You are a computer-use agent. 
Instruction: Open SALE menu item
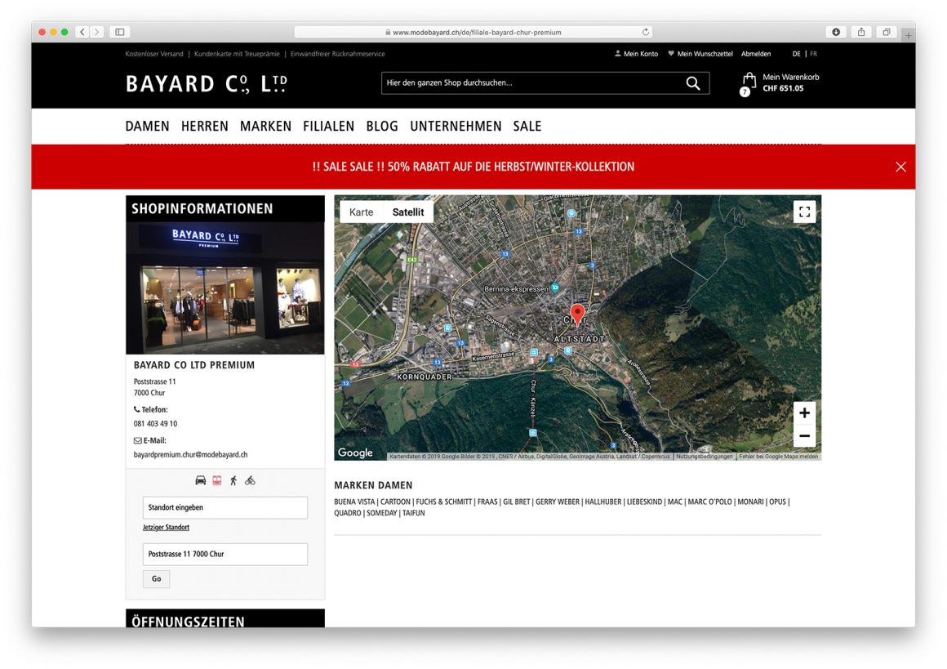pyautogui.click(x=527, y=127)
